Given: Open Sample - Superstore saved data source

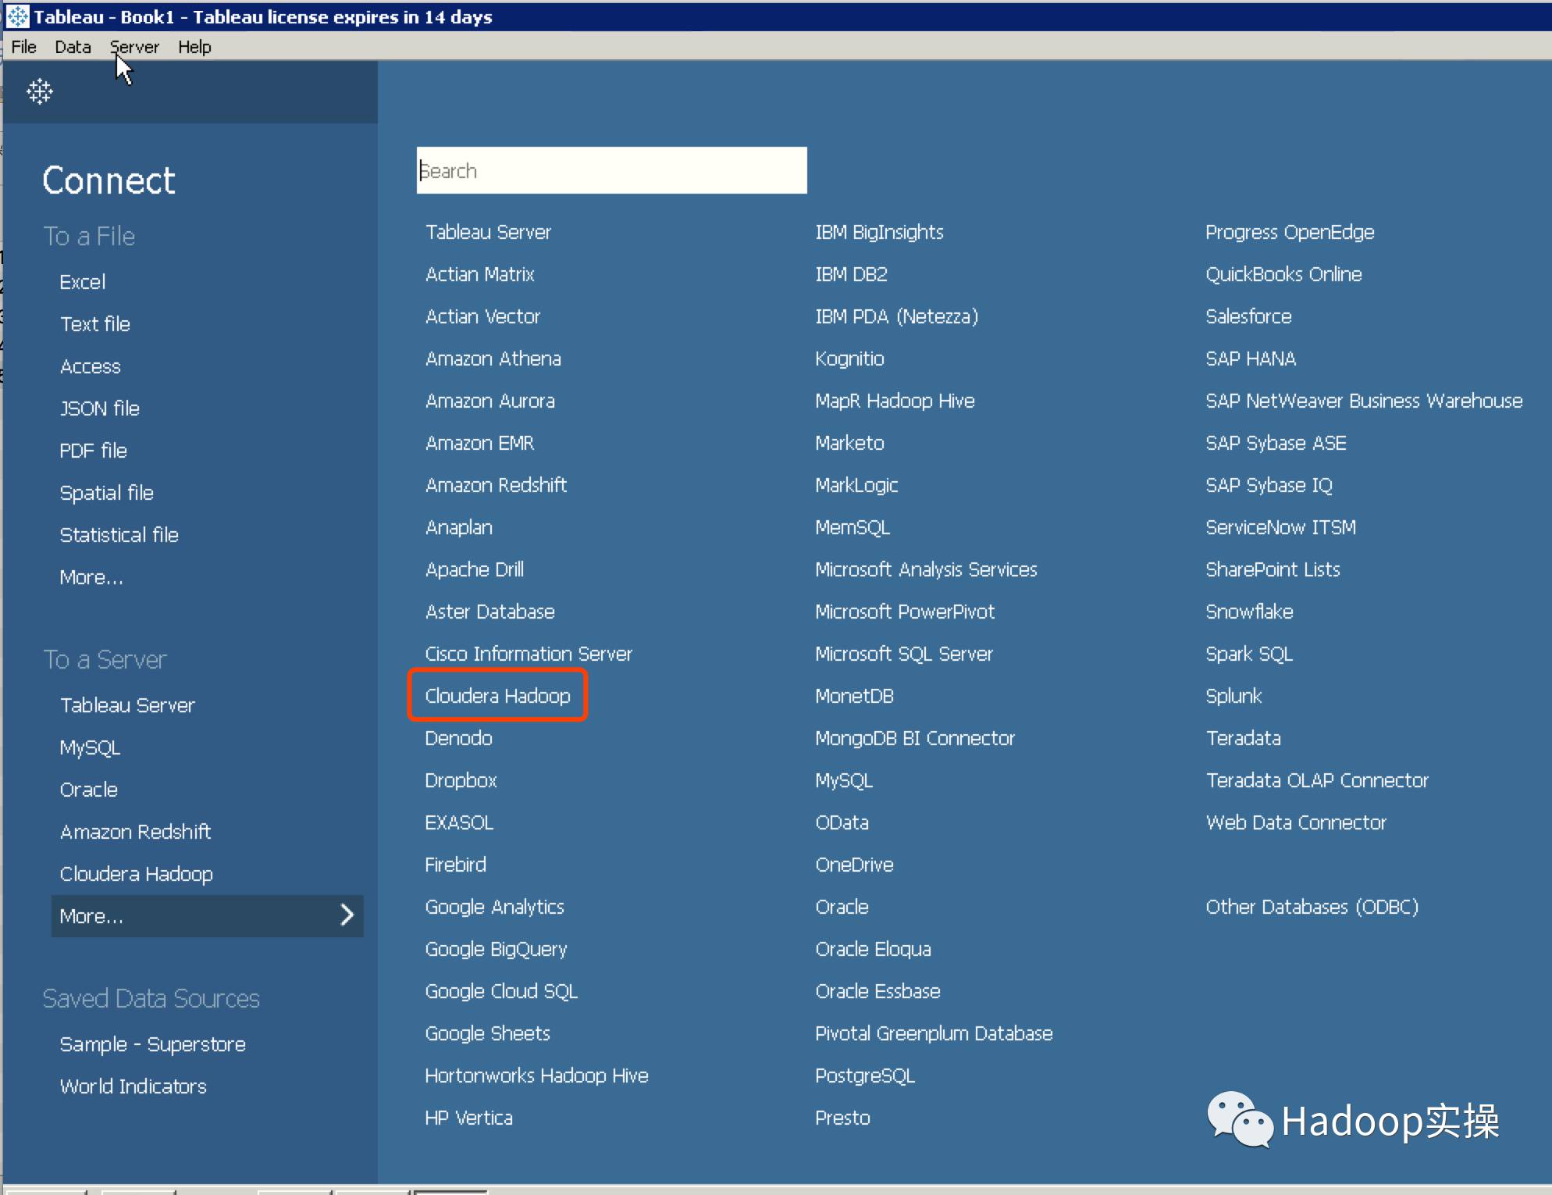Looking at the screenshot, I should point(153,1044).
